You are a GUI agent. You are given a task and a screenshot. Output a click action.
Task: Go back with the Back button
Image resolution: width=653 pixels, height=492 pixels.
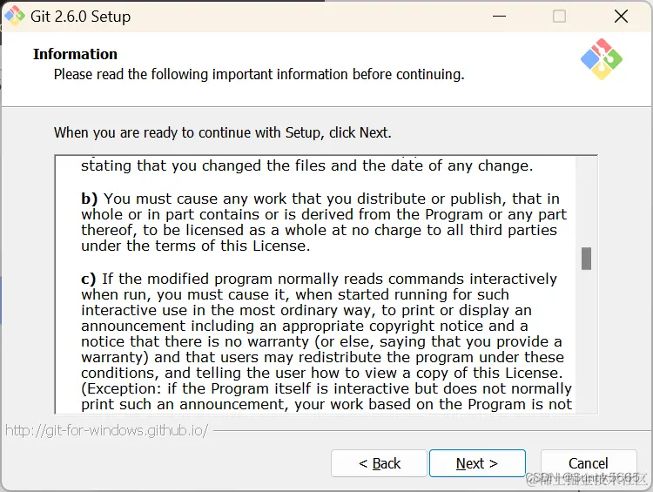tap(379, 463)
